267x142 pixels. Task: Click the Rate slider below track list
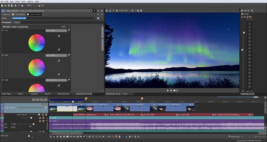29,136
